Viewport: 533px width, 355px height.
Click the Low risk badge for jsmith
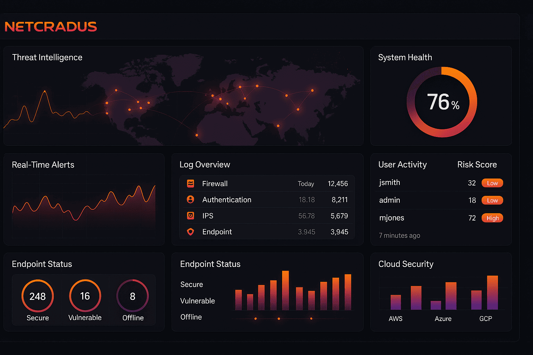[x=492, y=183]
